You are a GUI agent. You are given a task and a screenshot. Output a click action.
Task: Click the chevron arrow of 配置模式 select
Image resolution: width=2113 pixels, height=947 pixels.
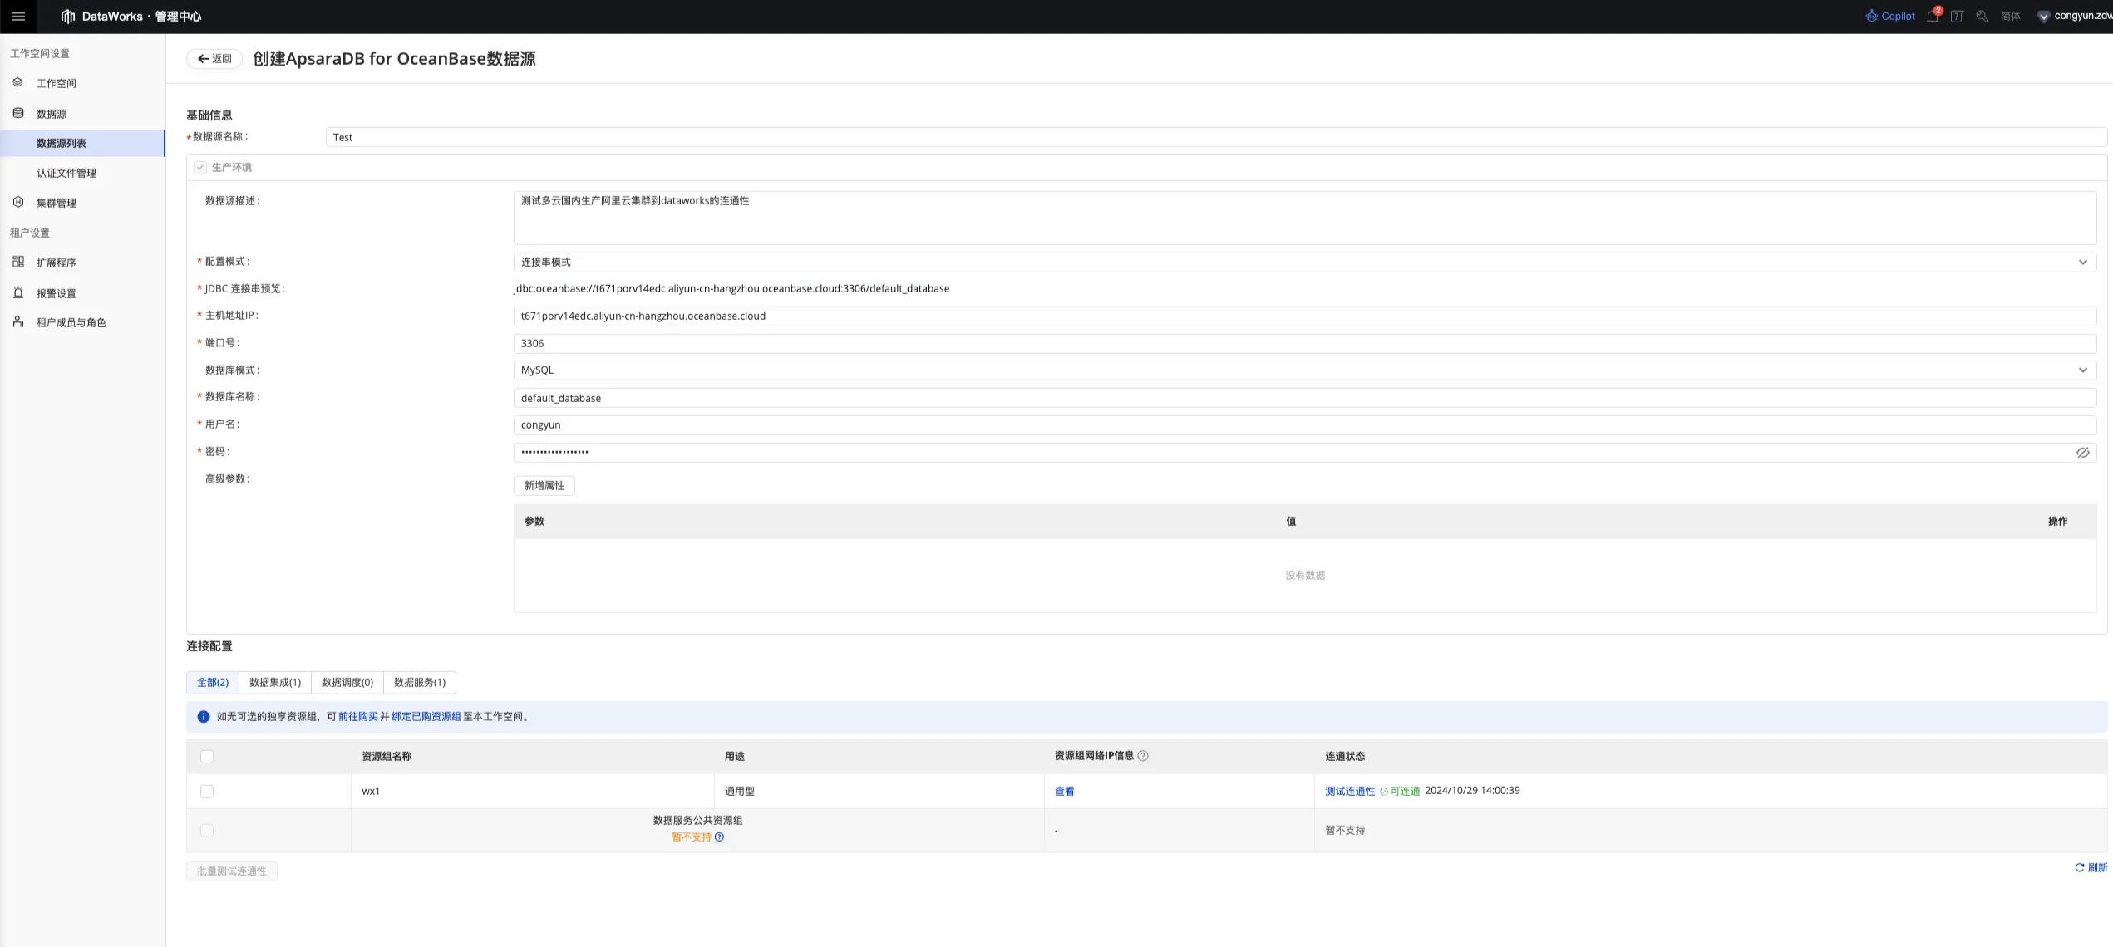(x=2083, y=262)
